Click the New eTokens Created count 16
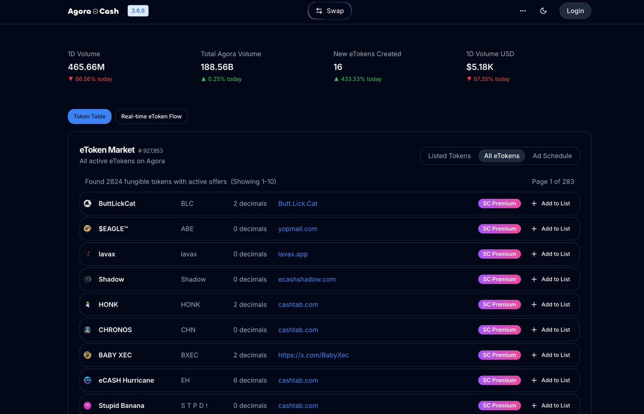The image size is (644, 414). [x=338, y=67]
